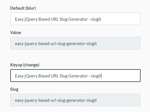Image resolution: width=150 pixels, height=112 pixels.
Task: Focus the Default (blur) text input
Action: [x=75, y=19]
